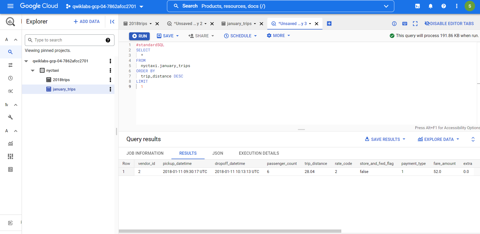Expand the search bar dropdown chevron
This screenshot has width=480, height=234.
386,6
